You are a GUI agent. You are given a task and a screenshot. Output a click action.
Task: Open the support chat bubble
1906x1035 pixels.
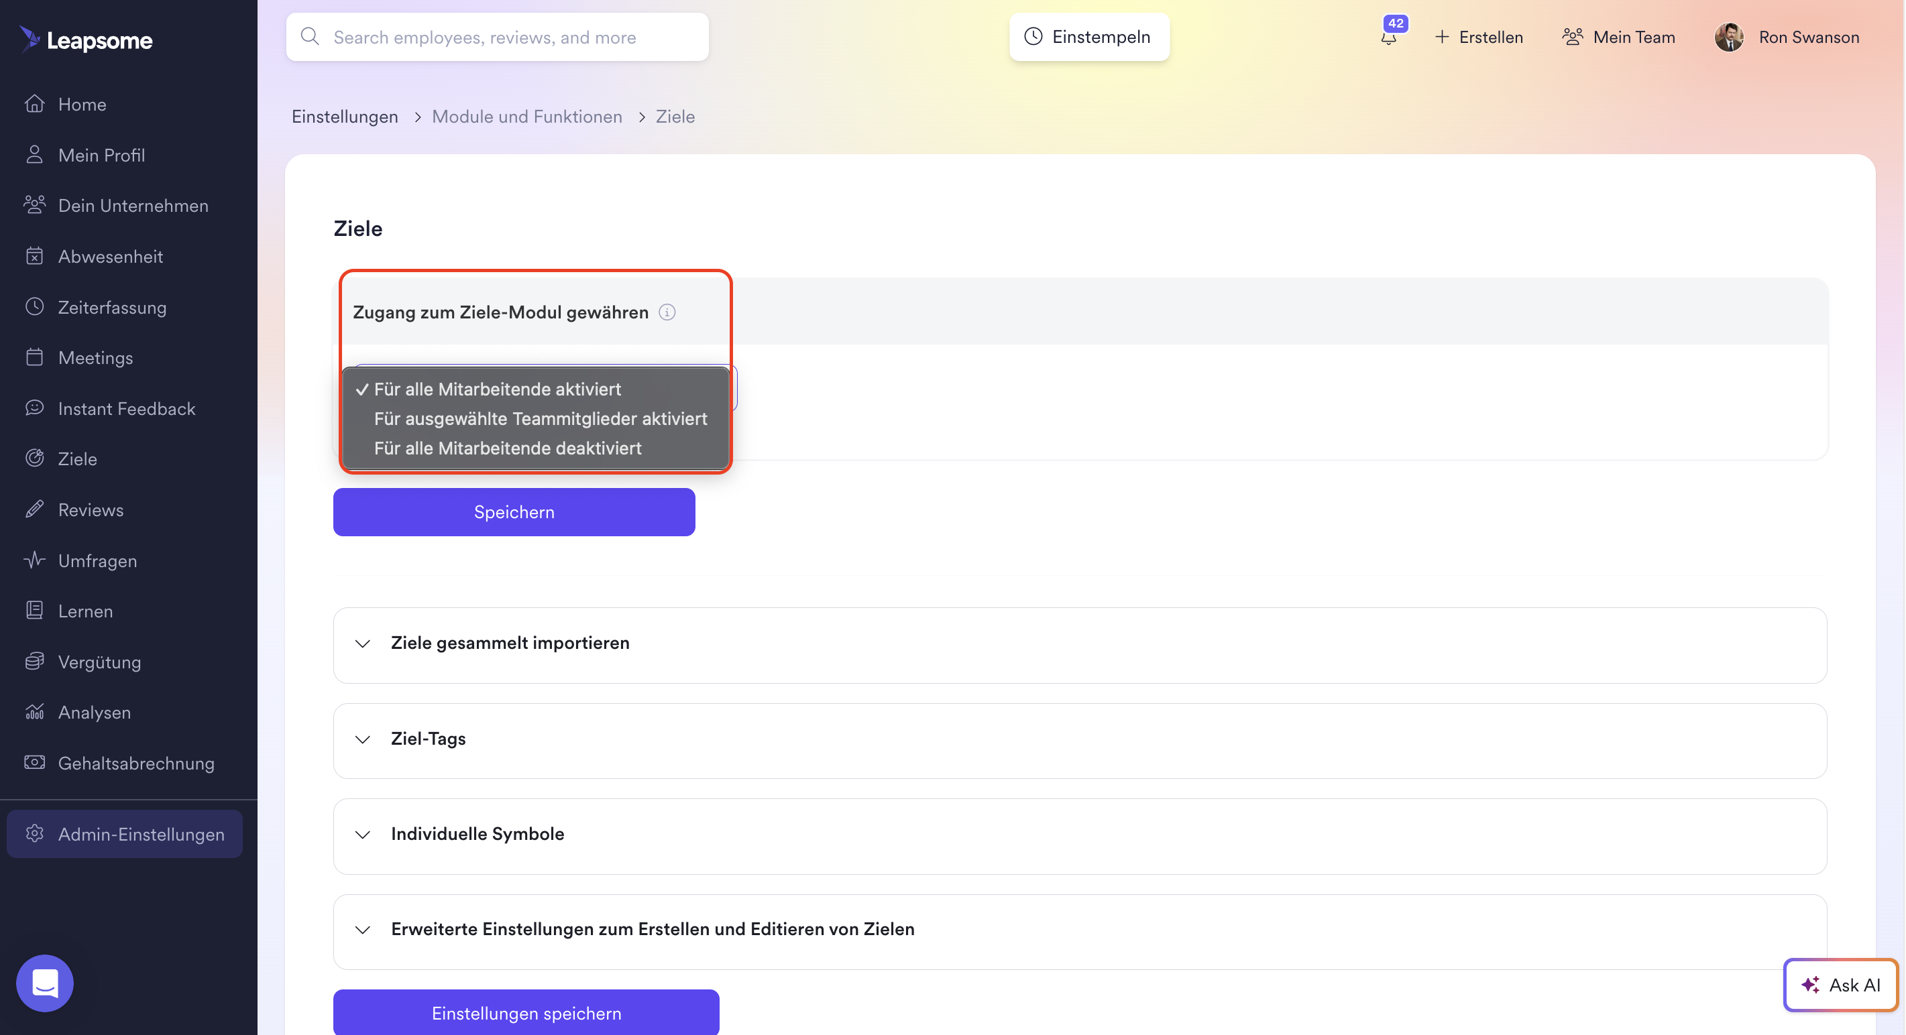point(45,983)
